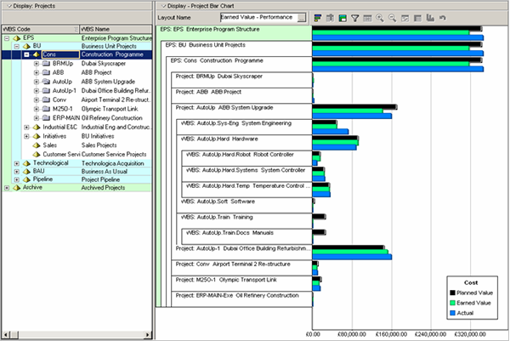Expand the BRMUp project node

[37, 64]
